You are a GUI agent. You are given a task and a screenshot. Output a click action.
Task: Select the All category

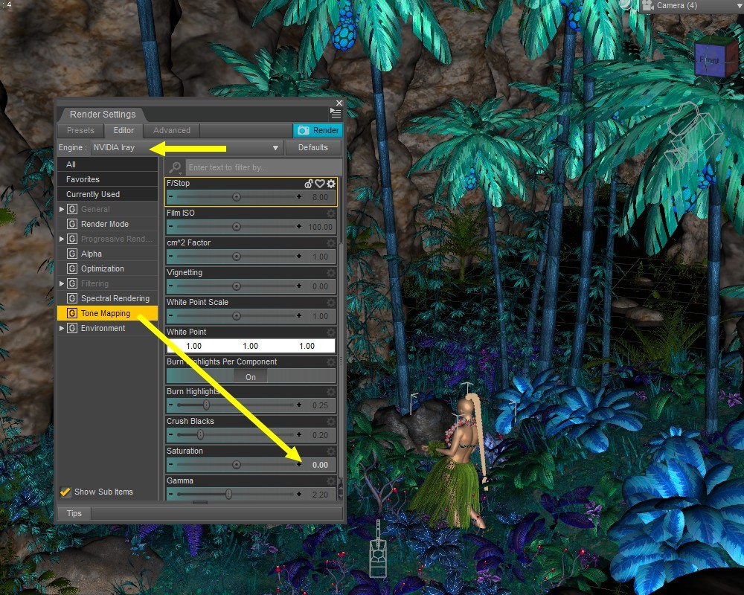pyautogui.click(x=107, y=164)
